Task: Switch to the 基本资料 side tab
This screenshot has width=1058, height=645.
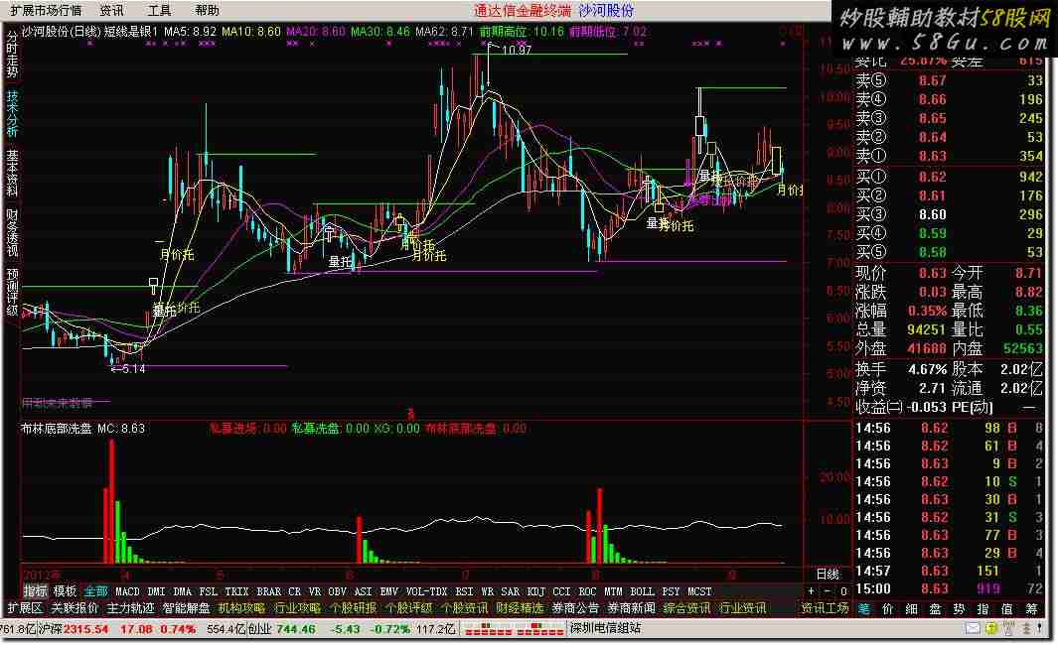Action: click(x=12, y=175)
